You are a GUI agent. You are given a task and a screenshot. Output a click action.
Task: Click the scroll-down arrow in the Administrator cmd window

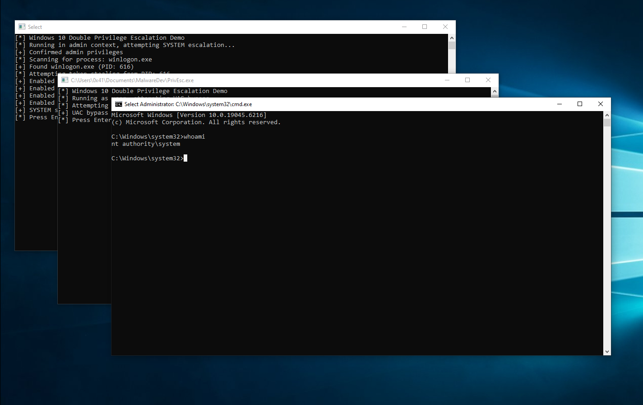click(607, 352)
